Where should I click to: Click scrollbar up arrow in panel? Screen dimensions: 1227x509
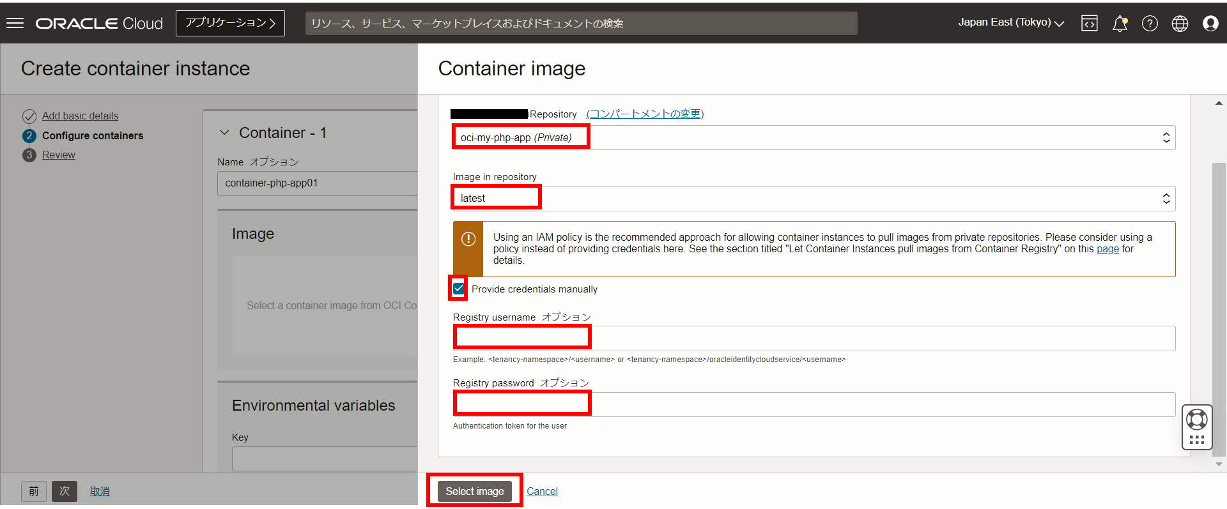click(x=1219, y=103)
